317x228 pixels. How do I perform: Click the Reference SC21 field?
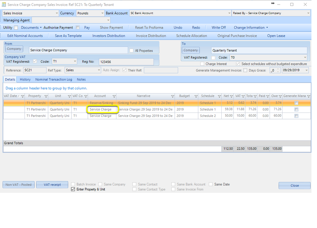click(34, 70)
